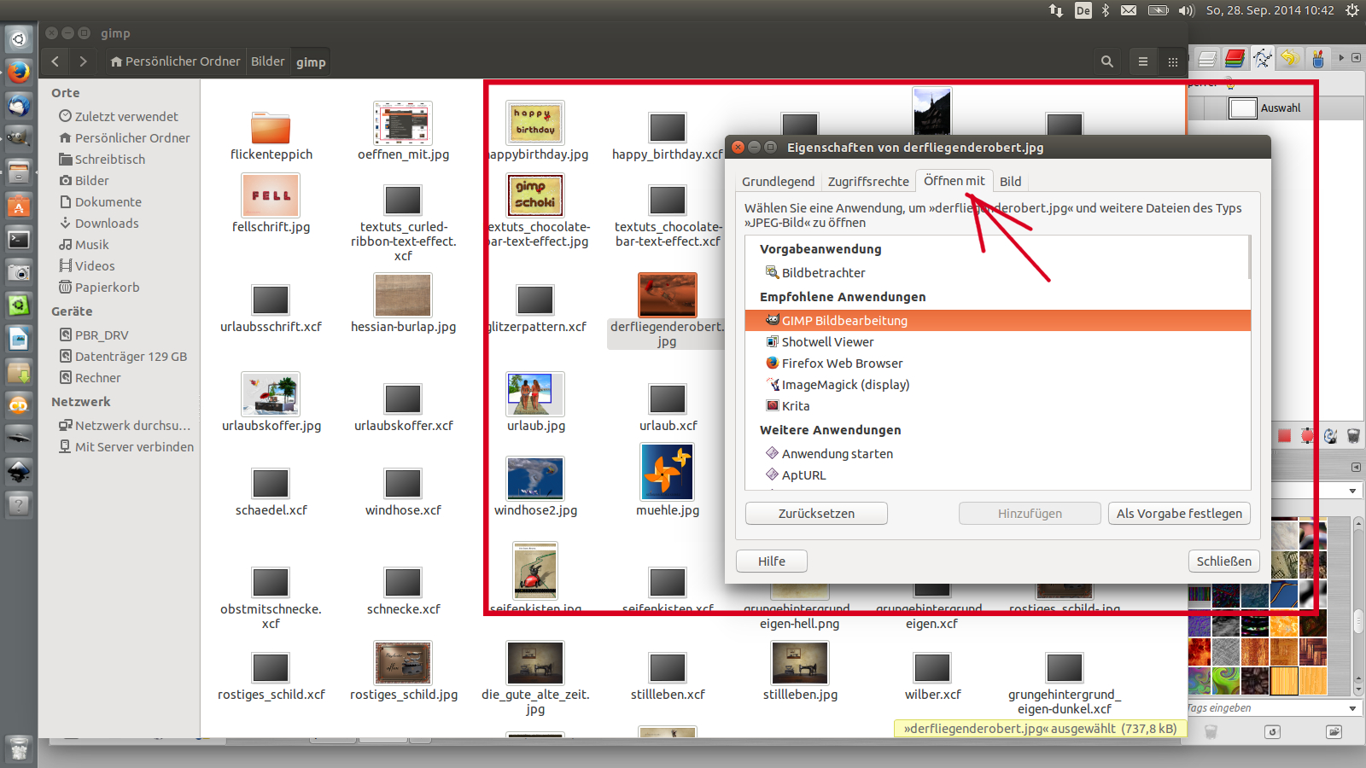Launch Firefox from the launcher

(x=19, y=73)
